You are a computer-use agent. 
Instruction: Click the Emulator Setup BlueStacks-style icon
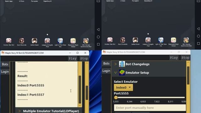122,73
